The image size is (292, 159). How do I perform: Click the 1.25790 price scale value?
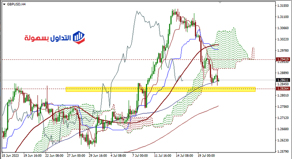point(284,151)
